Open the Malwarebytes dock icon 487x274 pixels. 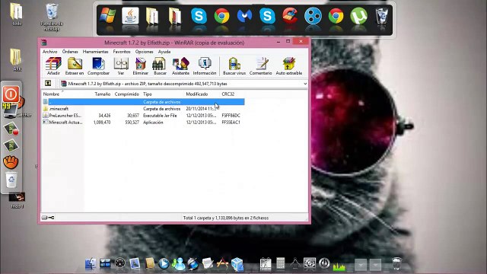click(x=244, y=15)
